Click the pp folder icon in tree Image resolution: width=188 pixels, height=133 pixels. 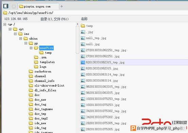(31, 43)
